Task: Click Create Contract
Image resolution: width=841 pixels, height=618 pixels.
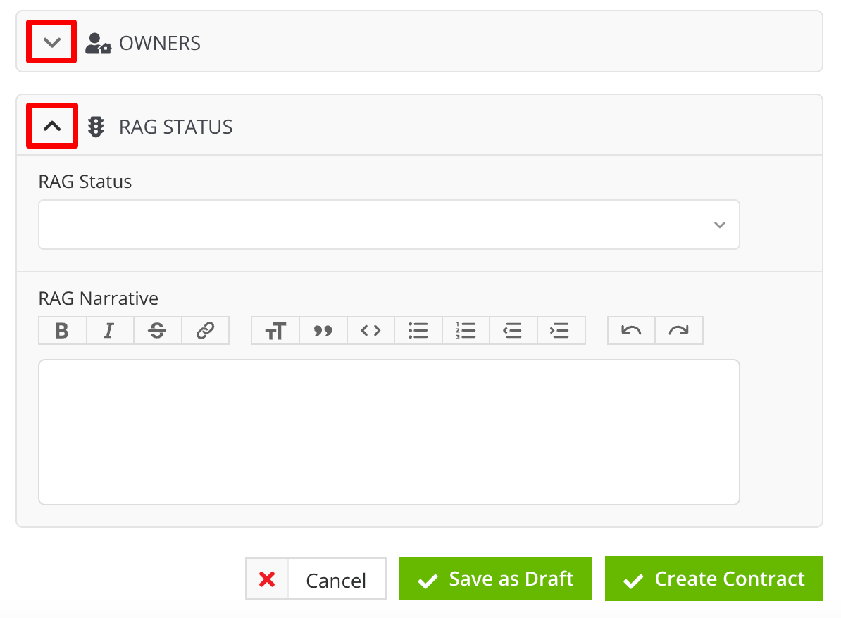Action: (x=714, y=579)
